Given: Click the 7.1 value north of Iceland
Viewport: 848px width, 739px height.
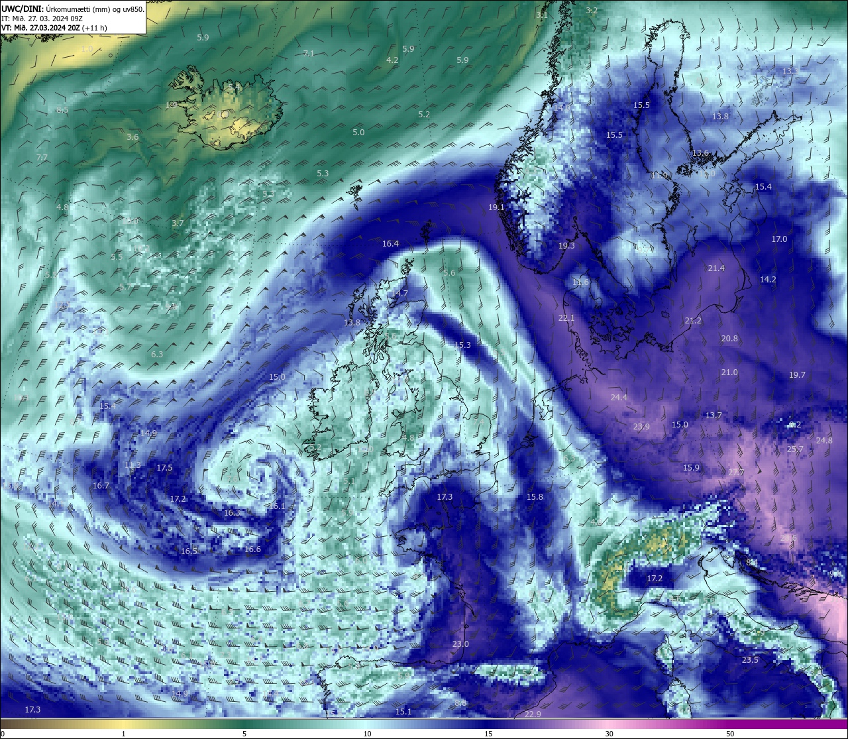Looking at the screenshot, I should [x=309, y=54].
